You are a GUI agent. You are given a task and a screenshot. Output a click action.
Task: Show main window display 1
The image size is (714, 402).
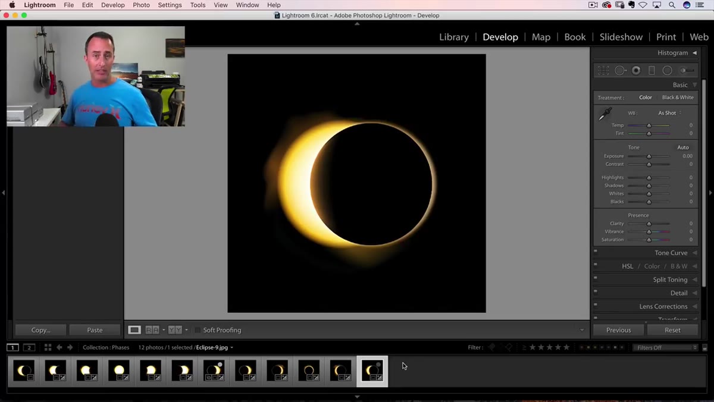(x=12, y=347)
